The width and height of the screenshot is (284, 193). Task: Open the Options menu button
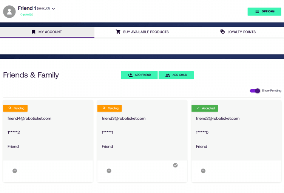pos(264,12)
